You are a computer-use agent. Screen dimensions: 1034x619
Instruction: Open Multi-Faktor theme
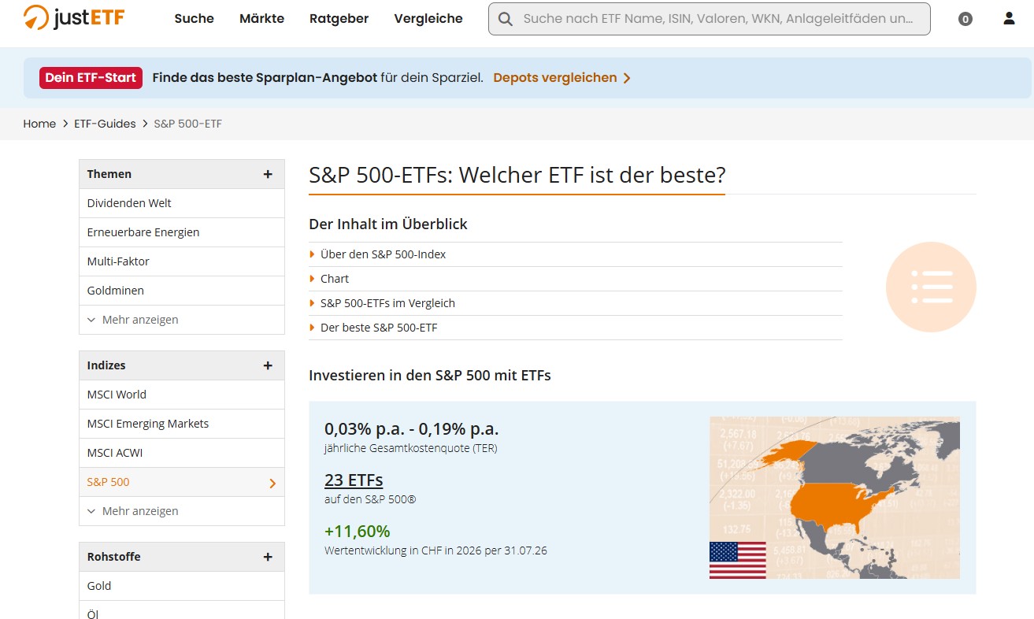(x=182, y=261)
